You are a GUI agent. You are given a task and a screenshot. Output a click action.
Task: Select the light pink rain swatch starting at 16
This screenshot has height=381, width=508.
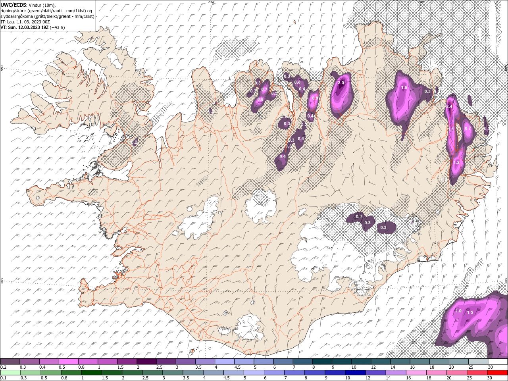click(417, 372)
